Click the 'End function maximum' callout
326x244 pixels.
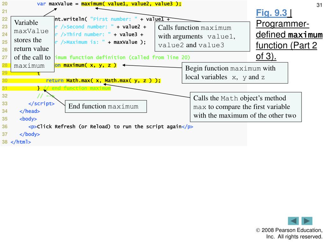(106, 106)
